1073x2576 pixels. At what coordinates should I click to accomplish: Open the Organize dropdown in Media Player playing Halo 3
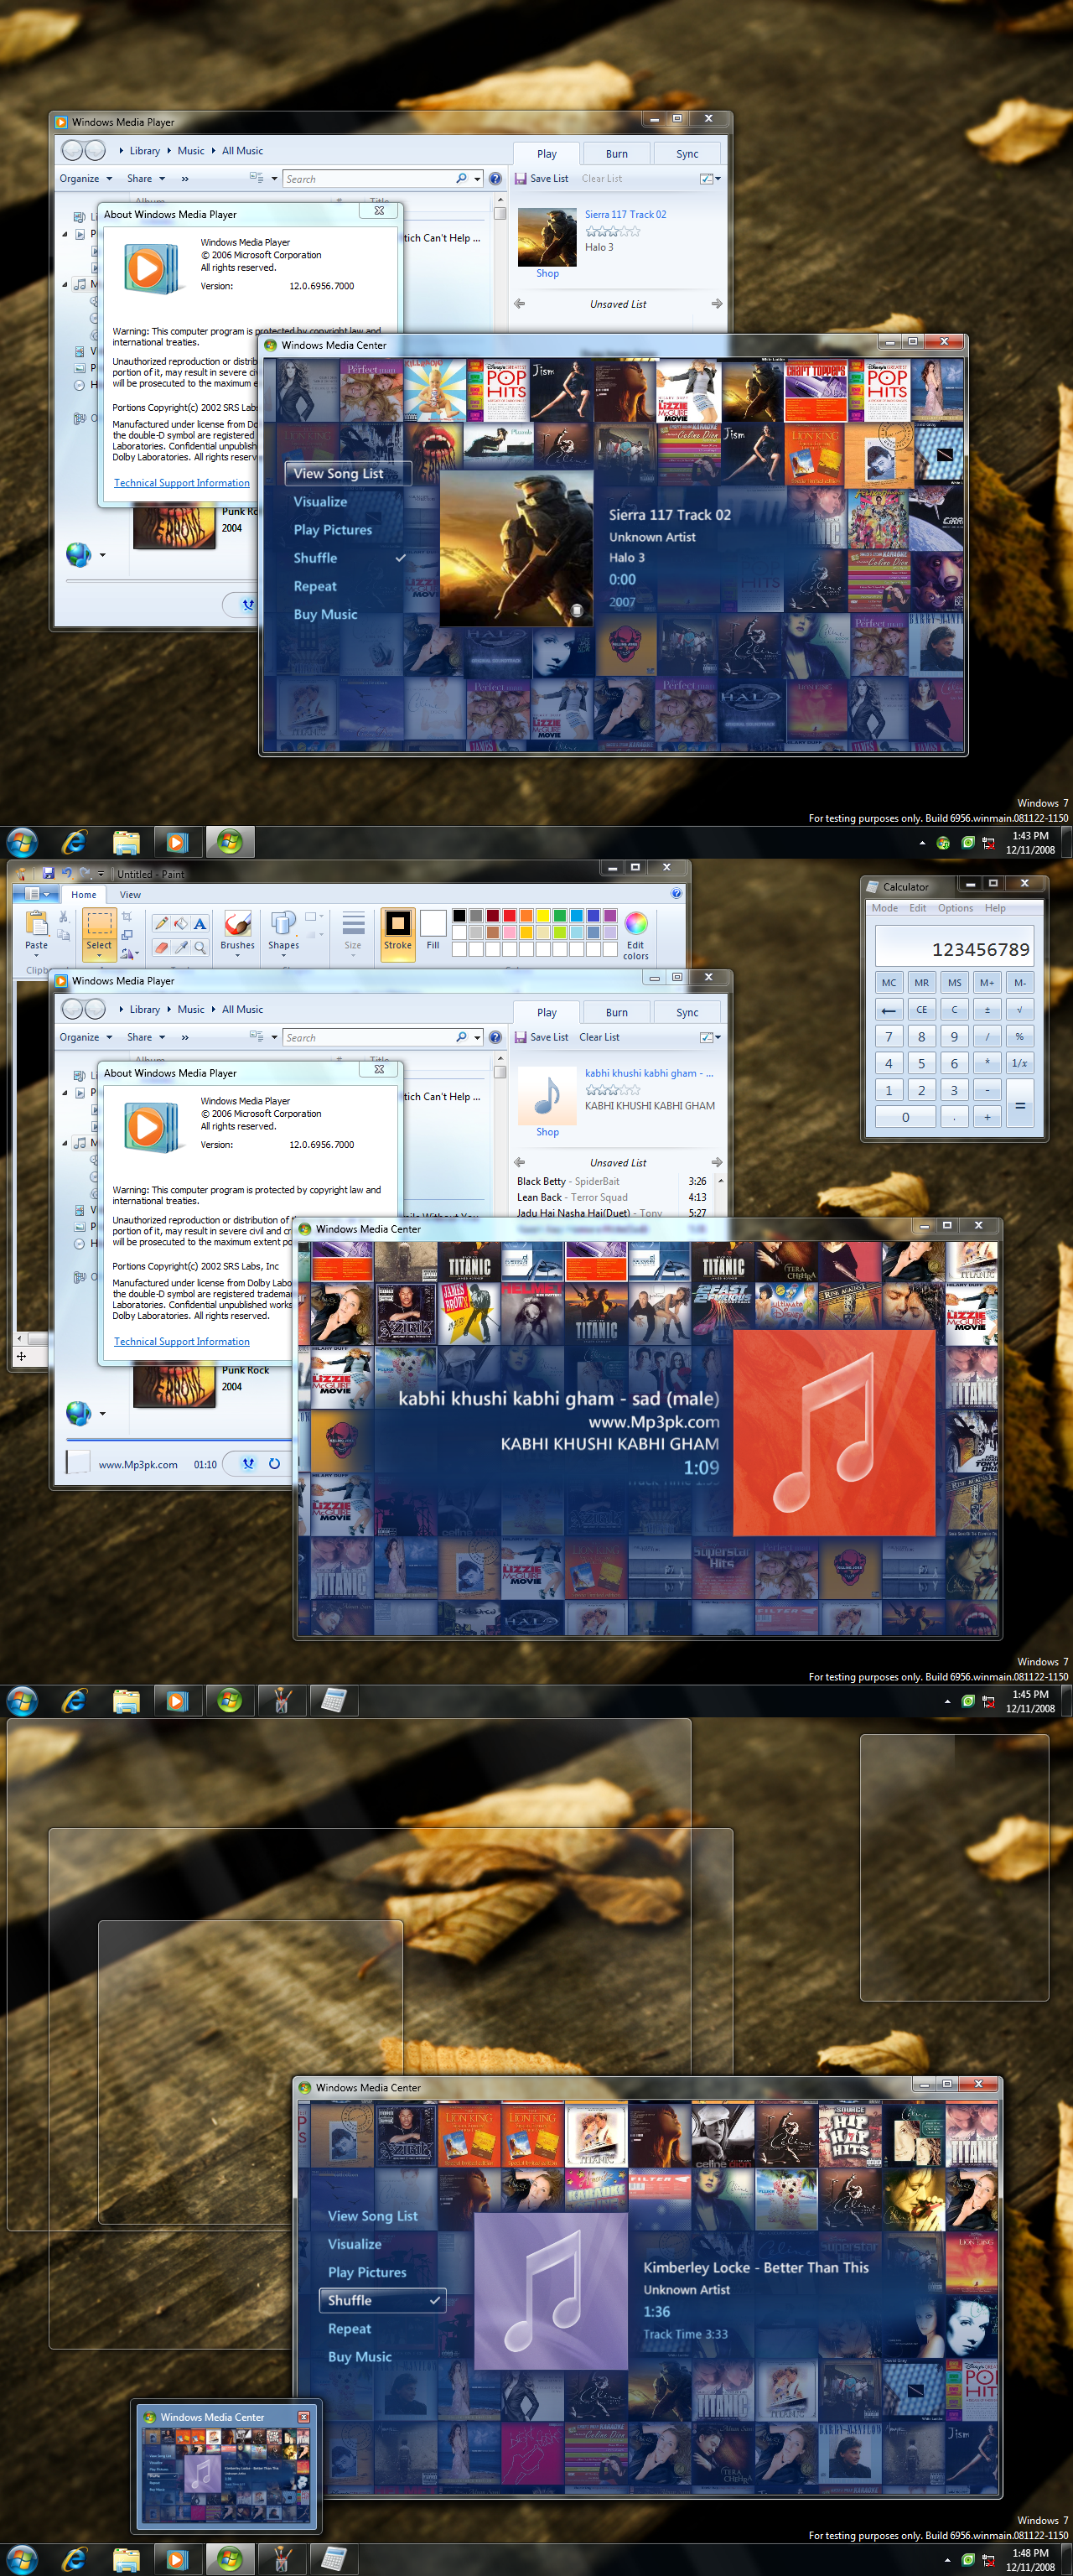click(x=85, y=179)
